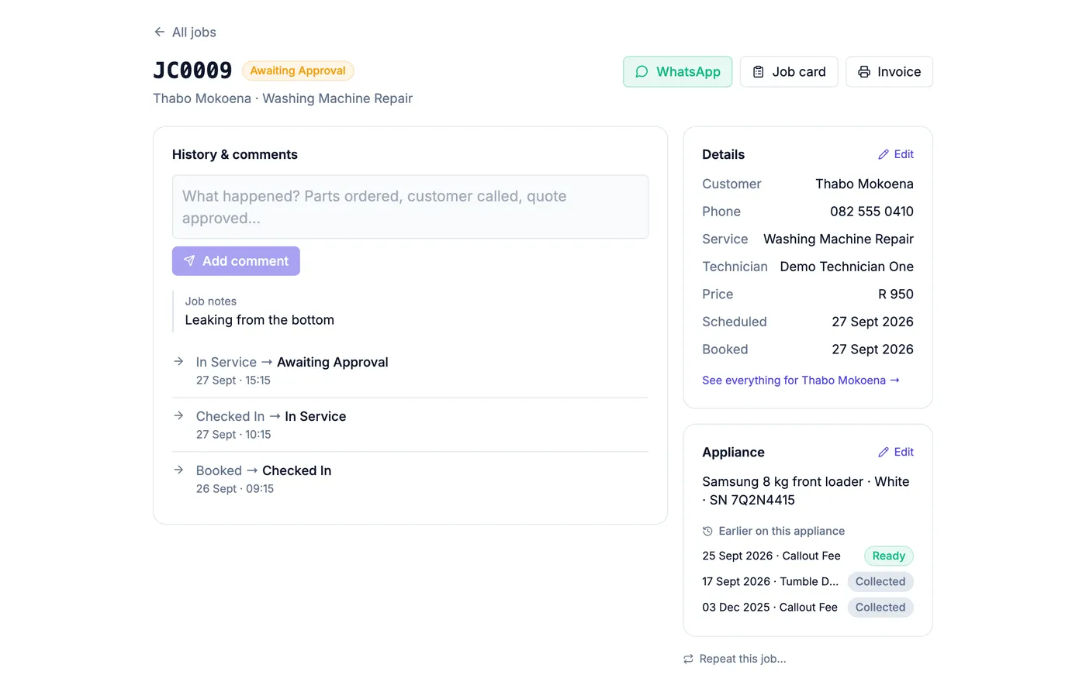Open the Job card
This screenshot has height=675, width=1086.
click(789, 71)
